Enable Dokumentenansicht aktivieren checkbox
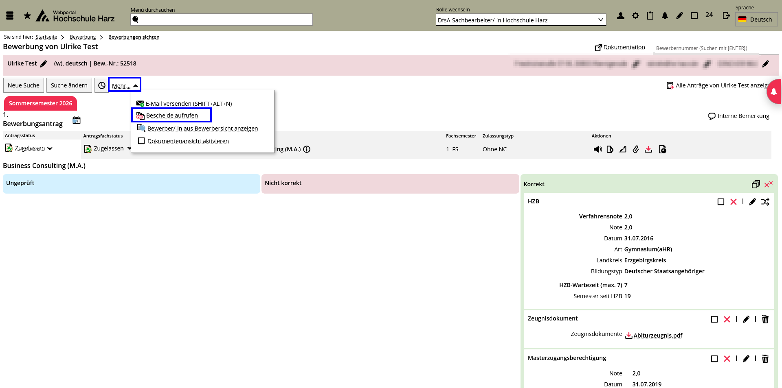The image size is (782, 388). point(141,141)
